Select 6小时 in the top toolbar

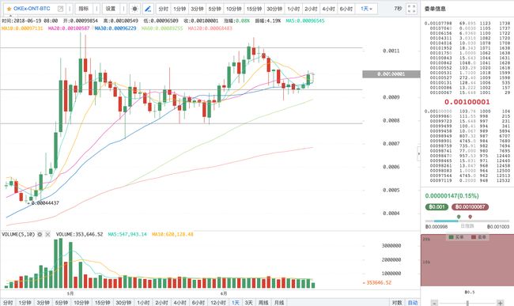point(346,9)
